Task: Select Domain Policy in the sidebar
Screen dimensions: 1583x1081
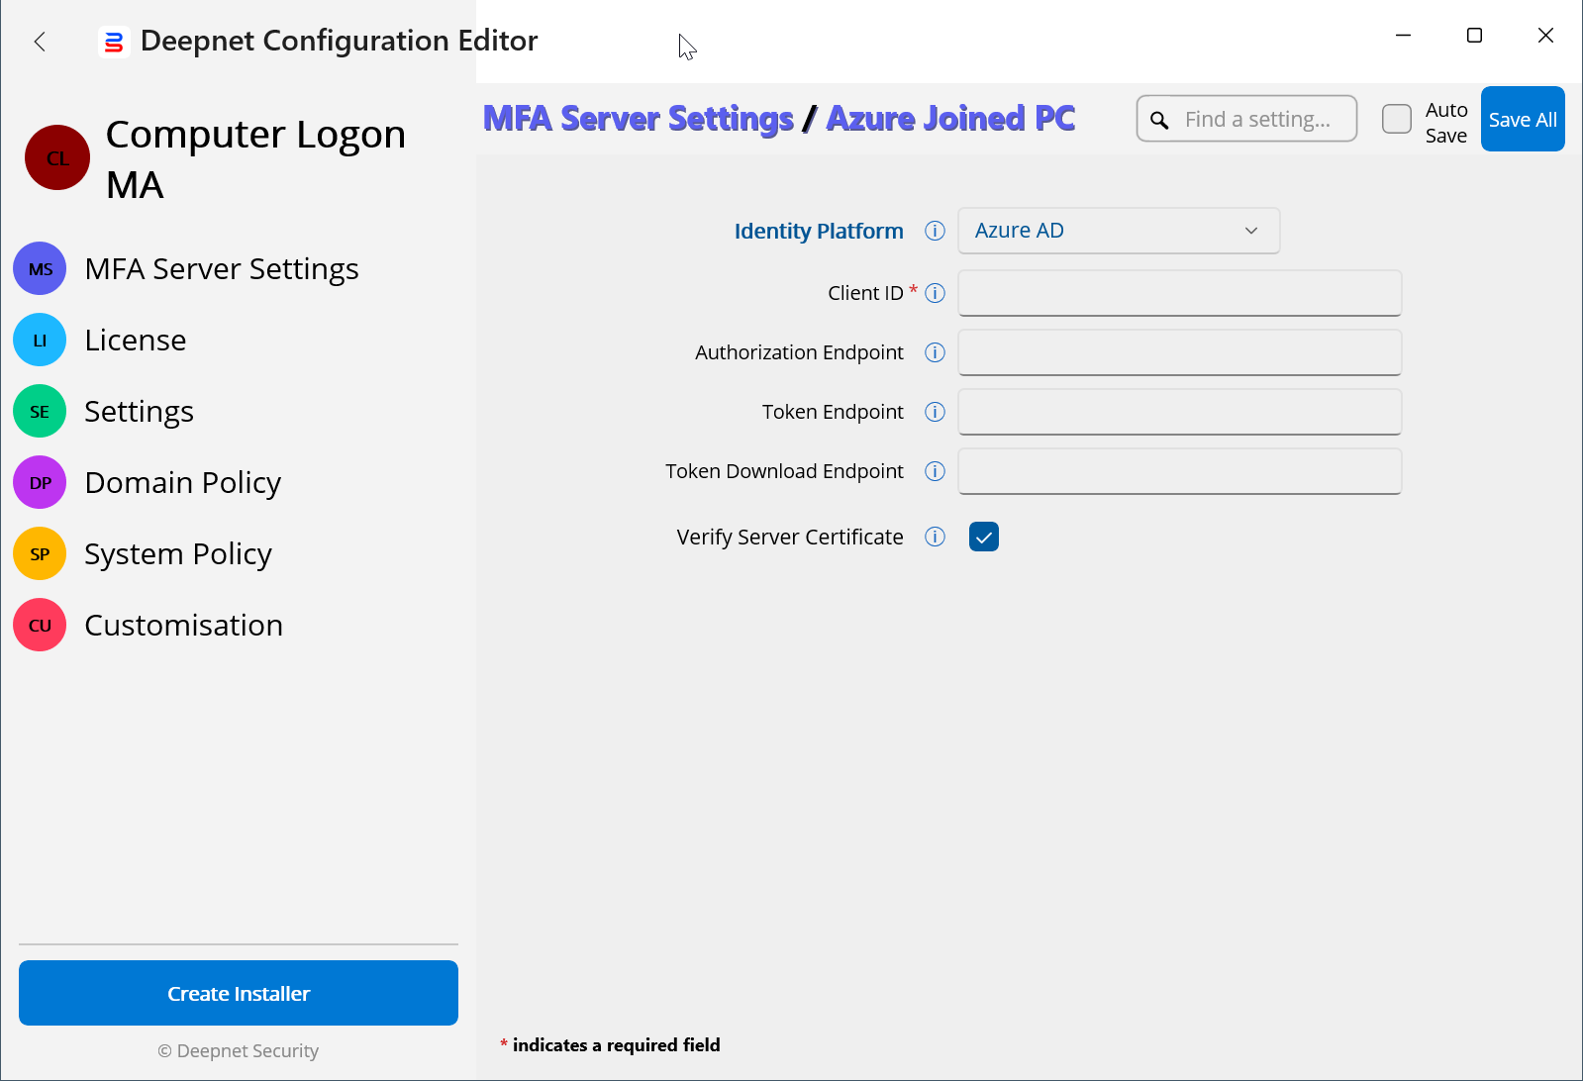Action: pos(182,483)
